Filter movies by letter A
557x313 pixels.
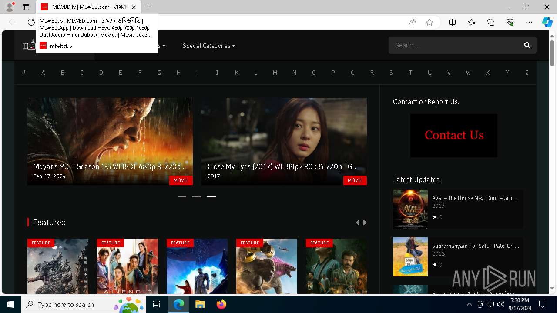coord(43,73)
